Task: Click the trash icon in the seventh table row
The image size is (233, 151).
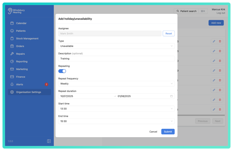Action: [220, 100]
